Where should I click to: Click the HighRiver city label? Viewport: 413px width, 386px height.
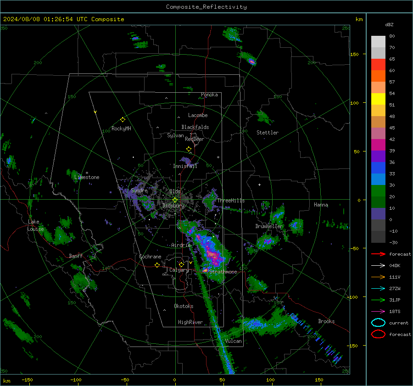point(190,322)
